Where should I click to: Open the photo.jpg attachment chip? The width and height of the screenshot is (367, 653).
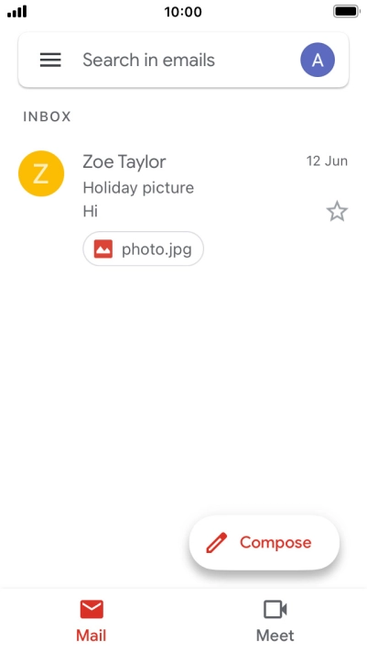point(144,249)
